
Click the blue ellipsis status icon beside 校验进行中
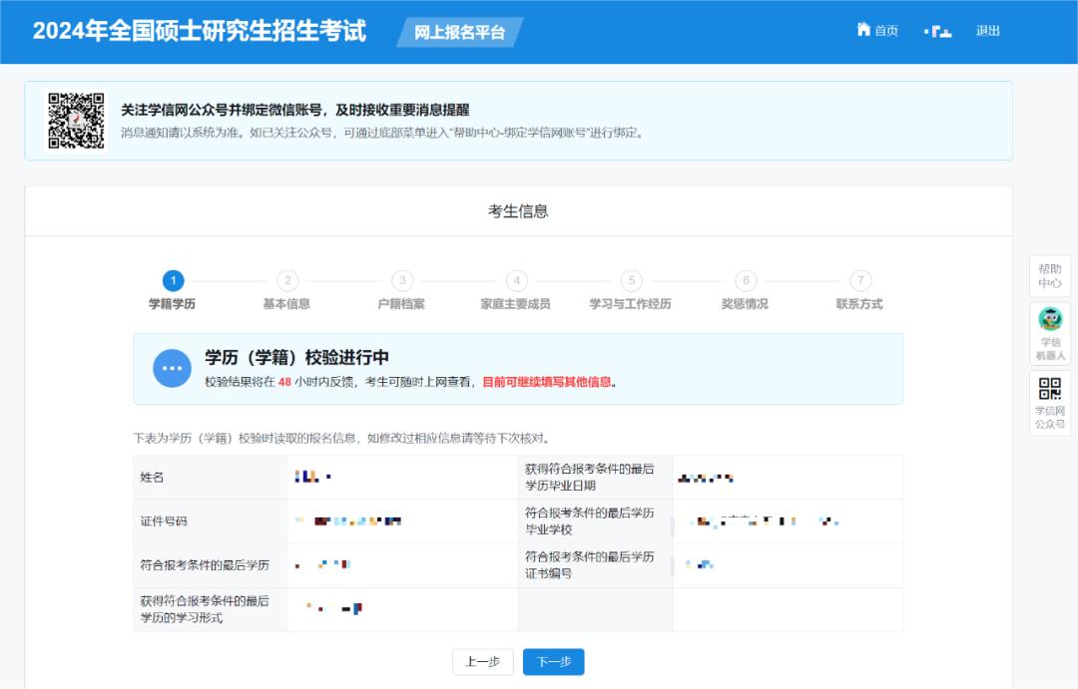pos(173,367)
